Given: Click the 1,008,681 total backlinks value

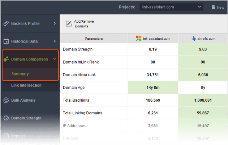Looking at the screenshot, I should [203, 100].
